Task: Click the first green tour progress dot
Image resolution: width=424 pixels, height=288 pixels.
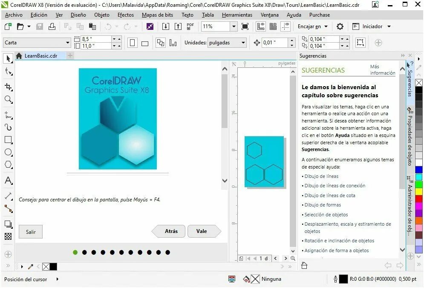Action: 75,252
